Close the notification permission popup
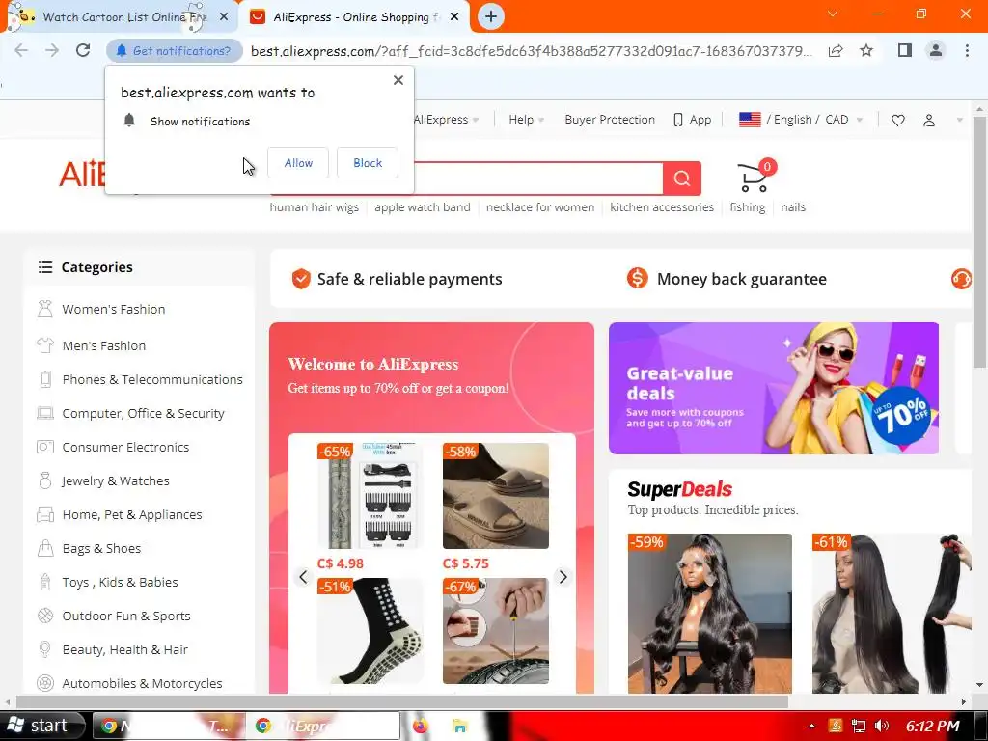The height and width of the screenshot is (741, 988). (x=398, y=80)
